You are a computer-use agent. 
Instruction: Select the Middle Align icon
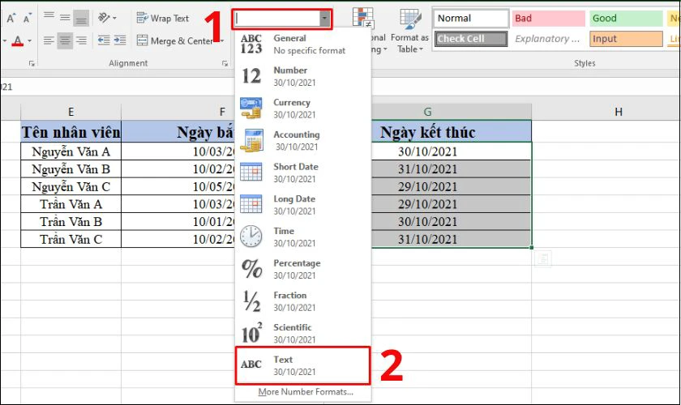pos(65,18)
